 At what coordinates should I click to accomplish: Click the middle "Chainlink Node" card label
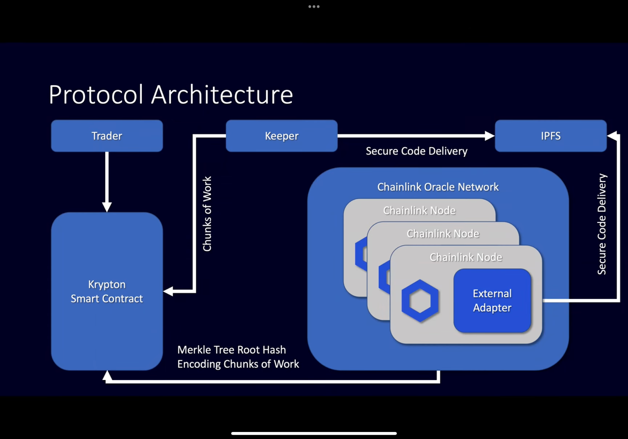tap(443, 234)
